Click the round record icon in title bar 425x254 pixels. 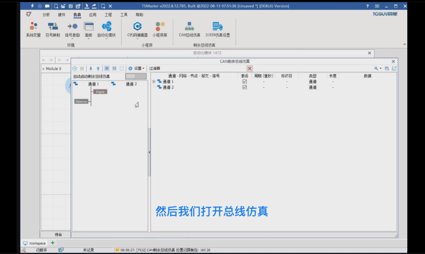pyautogui.click(x=40, y=6)
